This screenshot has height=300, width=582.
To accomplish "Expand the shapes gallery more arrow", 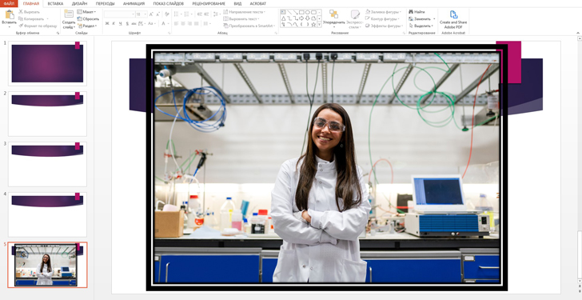I will click(x=319, y=25).
